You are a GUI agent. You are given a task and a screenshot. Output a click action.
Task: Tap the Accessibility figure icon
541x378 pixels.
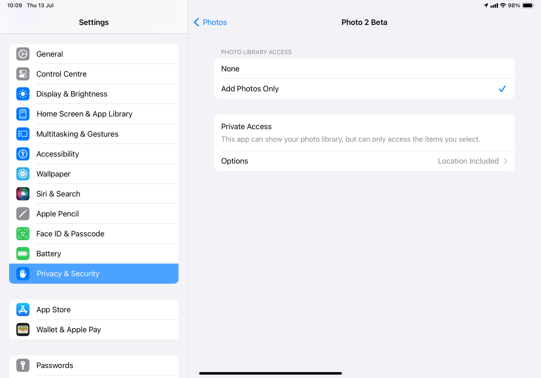click(23, 154)
